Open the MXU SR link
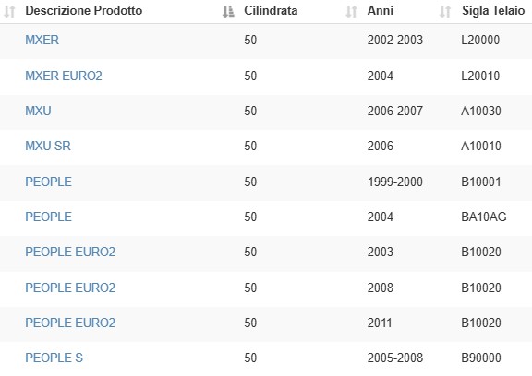532x376 pixels. coord(48,147)
